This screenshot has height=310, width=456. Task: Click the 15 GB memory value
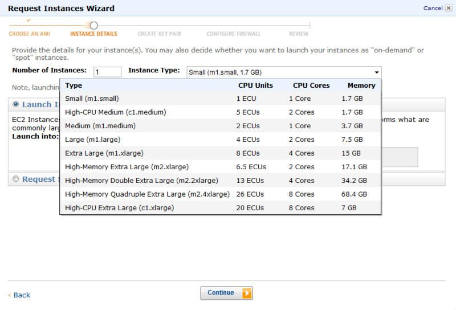[351, 153]
